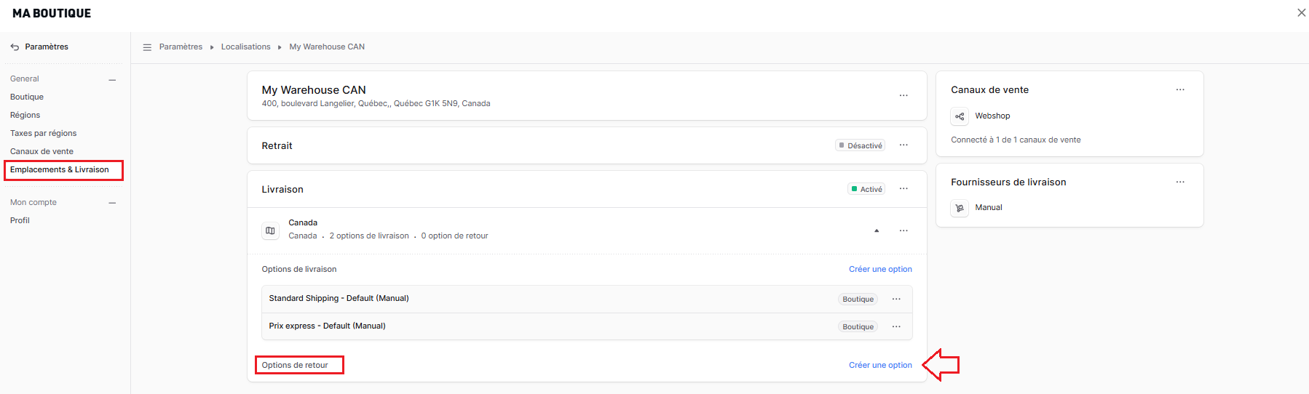The height and width of the screenshot is (394, 1309).
Task: Open Canaux de vente in sidebar
Action: pos(41,152)
